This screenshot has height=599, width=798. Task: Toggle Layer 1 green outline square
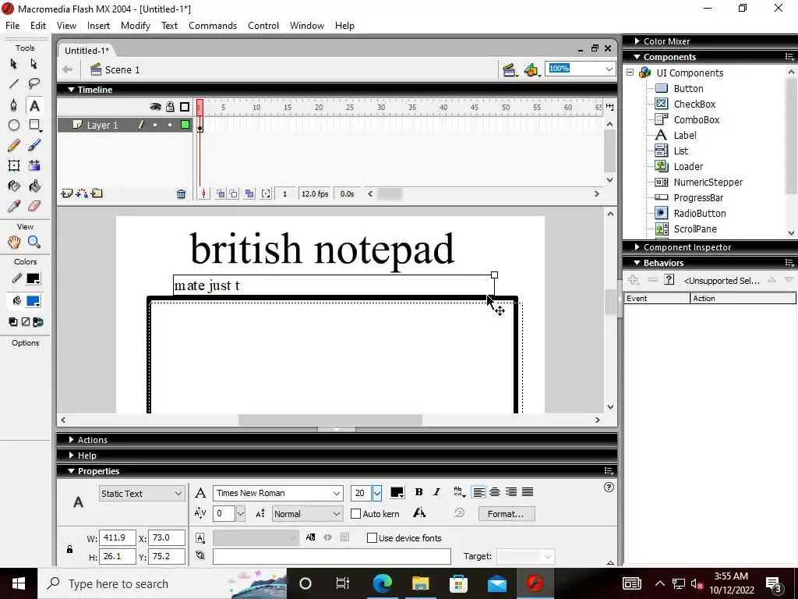point(185,125)
